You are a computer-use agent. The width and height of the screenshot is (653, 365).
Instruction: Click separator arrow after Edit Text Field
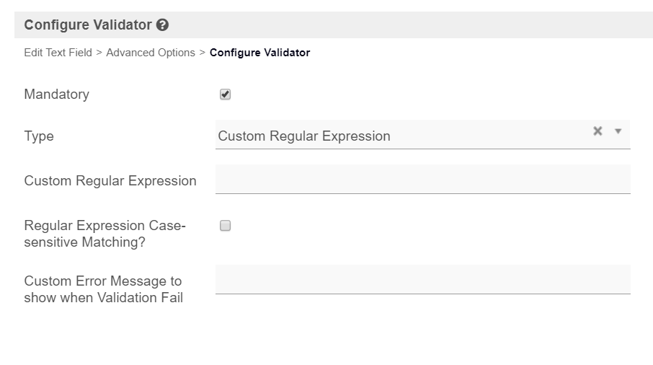pos(99,53)
